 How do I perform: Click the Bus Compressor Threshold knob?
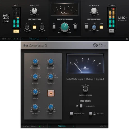click(35, 62)
